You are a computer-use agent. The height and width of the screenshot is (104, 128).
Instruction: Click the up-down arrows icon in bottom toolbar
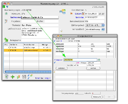18,77
